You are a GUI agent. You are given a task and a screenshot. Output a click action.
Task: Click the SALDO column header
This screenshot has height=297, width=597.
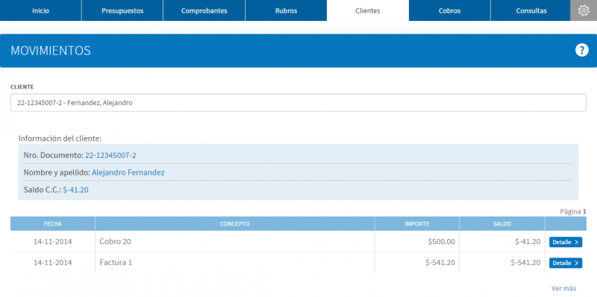pyautogui.click(x=501, y=224)
